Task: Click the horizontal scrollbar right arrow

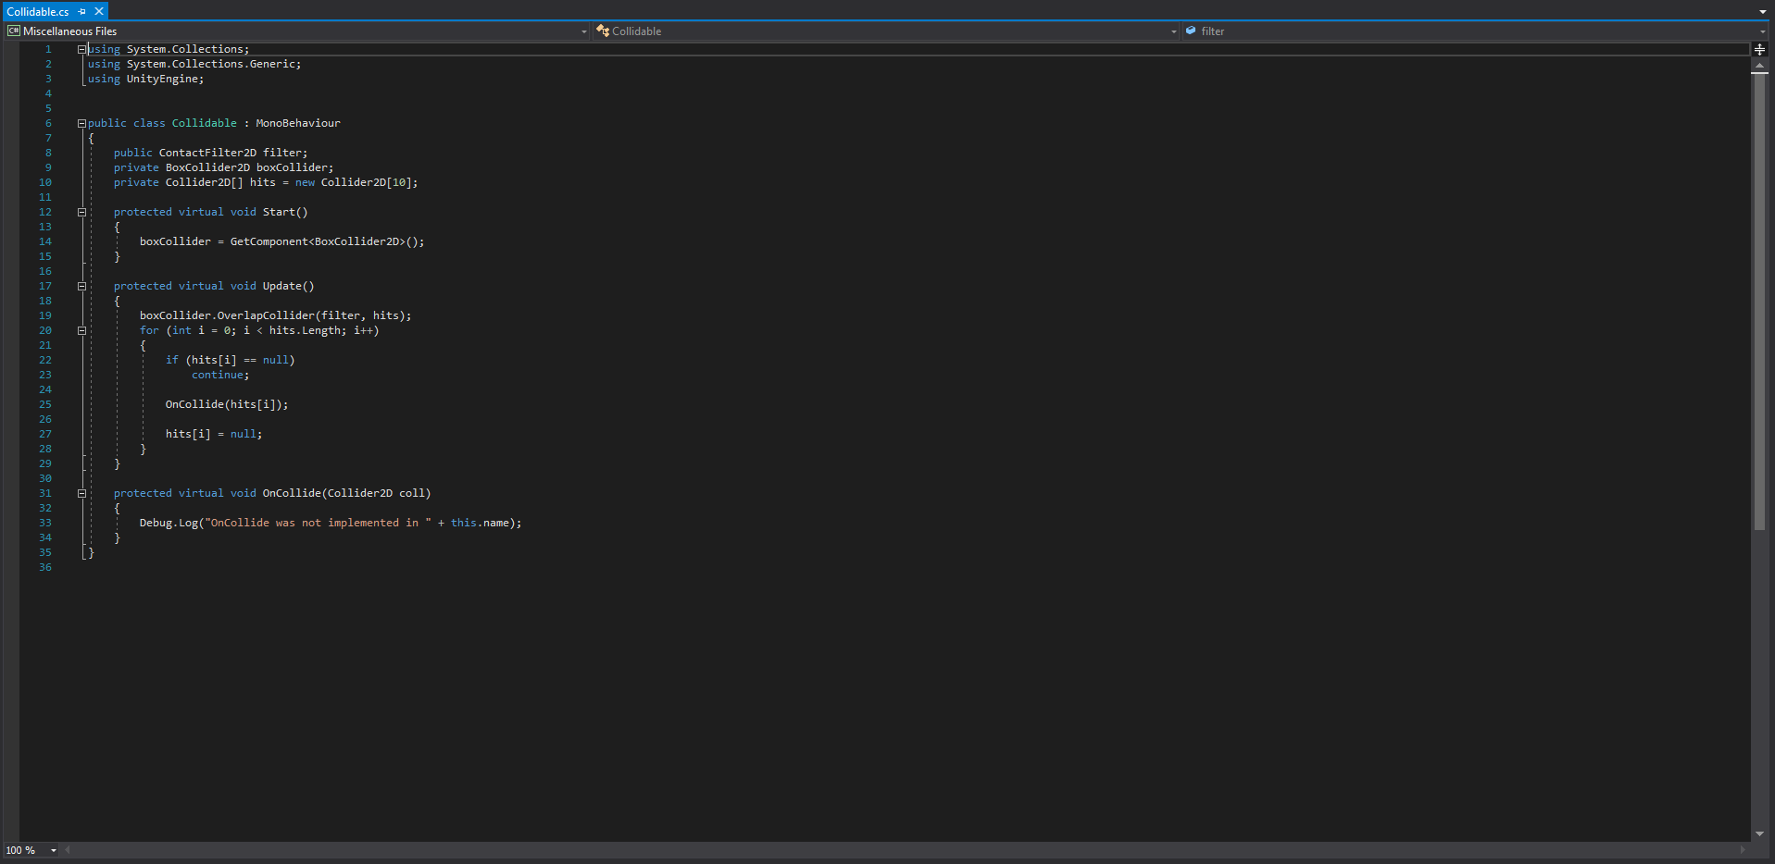Action: click(x=1743, y=850)
